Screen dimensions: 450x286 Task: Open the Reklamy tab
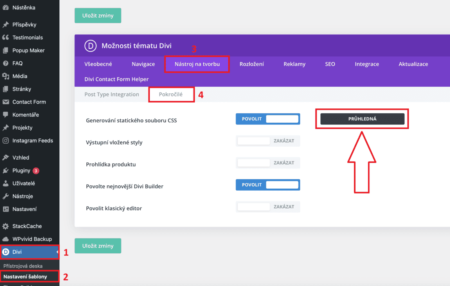point(295,64)
